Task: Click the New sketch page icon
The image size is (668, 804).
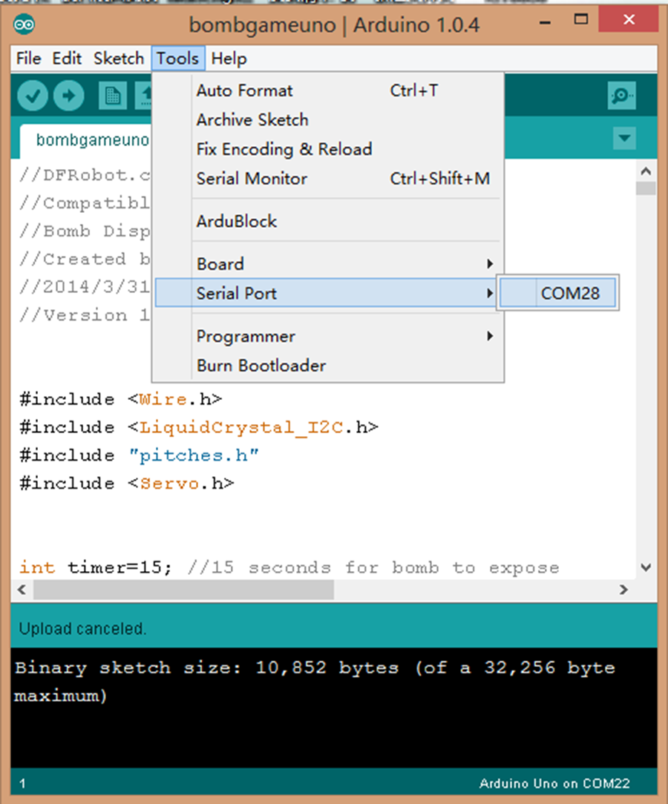Action: click(112, 96)
